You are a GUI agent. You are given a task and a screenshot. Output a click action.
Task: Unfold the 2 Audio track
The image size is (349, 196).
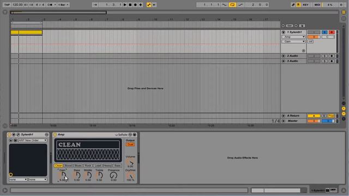click(284, 56)
